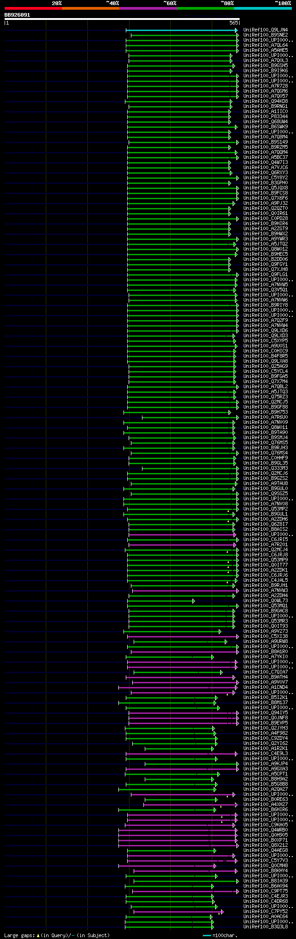Select subject label UniRef100_C5Y8Y2

pyautogui.click(x=265, y=178)
